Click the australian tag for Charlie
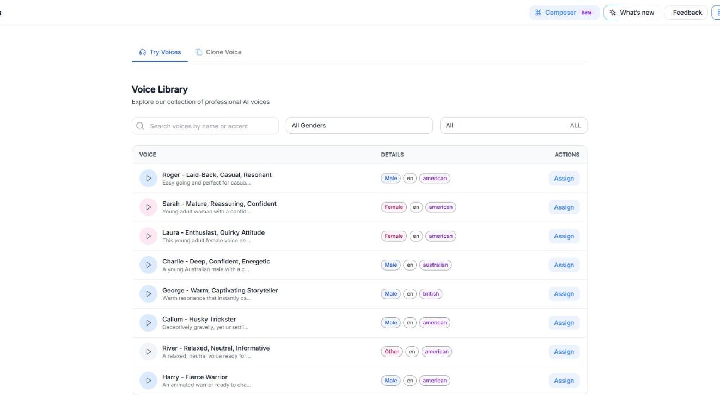The image size is (720, 405). tap(435, 265)
